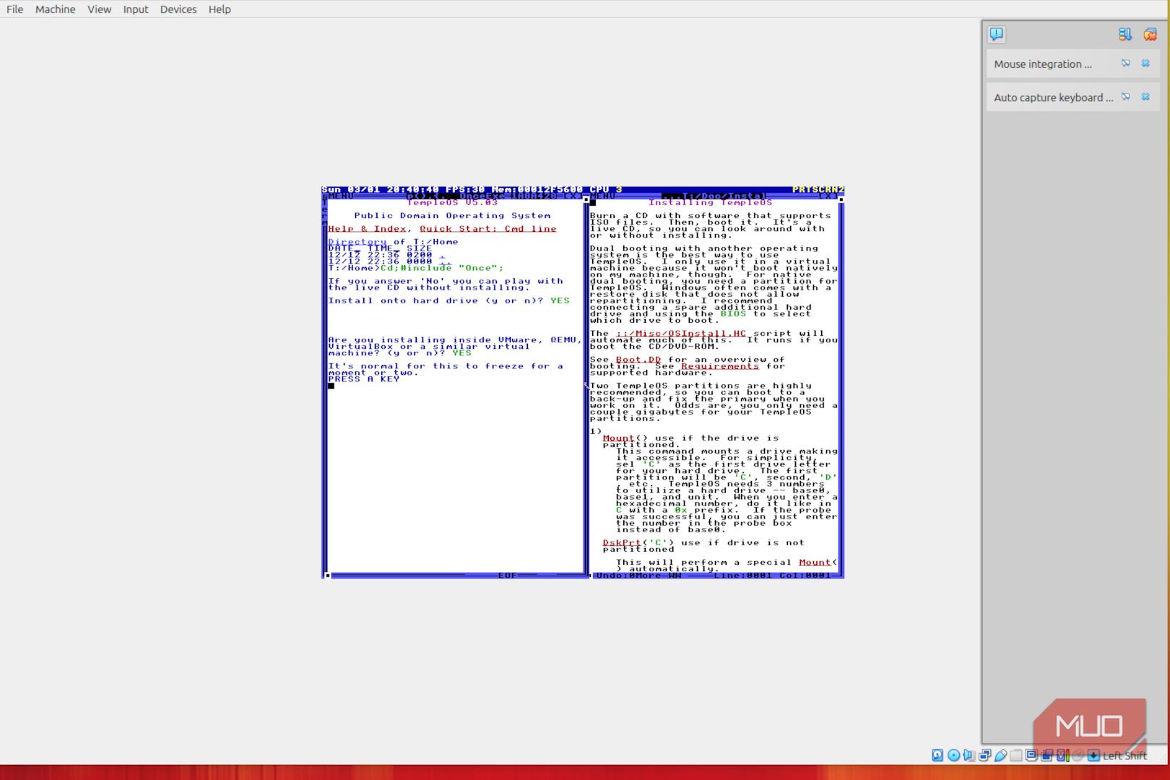
Task: Click the notification sort order icon
Action: pyautogui.click(x=1124, y=34)
